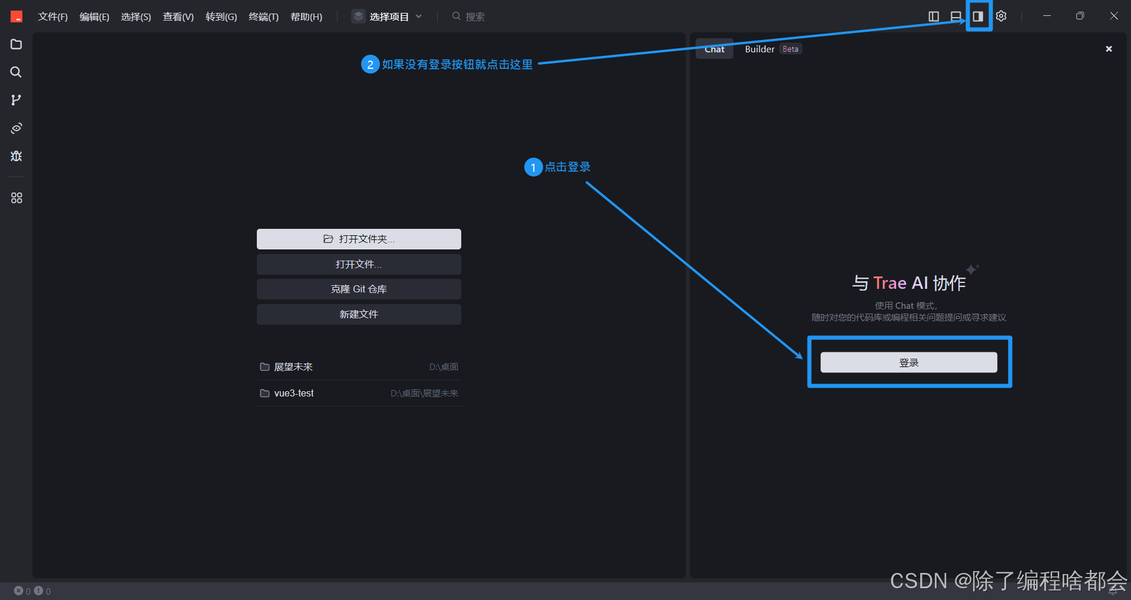Switch to the Builder Beta tab
The height and width of the screenshot is (600, 1131).
point(773,49)
